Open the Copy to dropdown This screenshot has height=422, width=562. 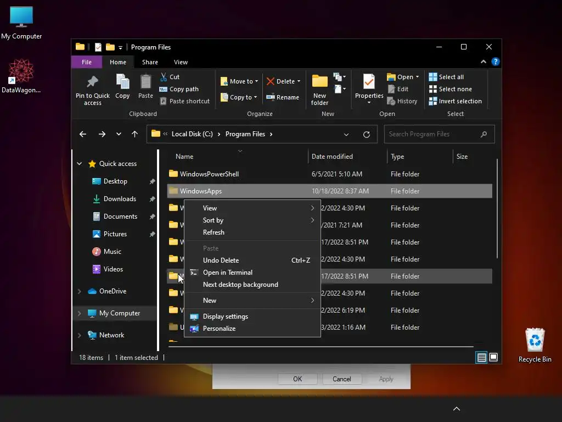[239, 97]
